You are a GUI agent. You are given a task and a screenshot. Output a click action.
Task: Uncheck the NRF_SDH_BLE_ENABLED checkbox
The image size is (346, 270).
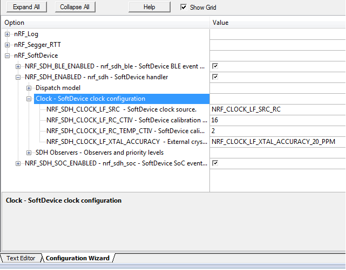pos(215,66)
